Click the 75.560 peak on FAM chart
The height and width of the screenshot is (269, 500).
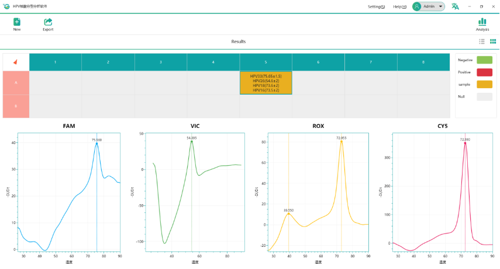[x=96, y=143]
